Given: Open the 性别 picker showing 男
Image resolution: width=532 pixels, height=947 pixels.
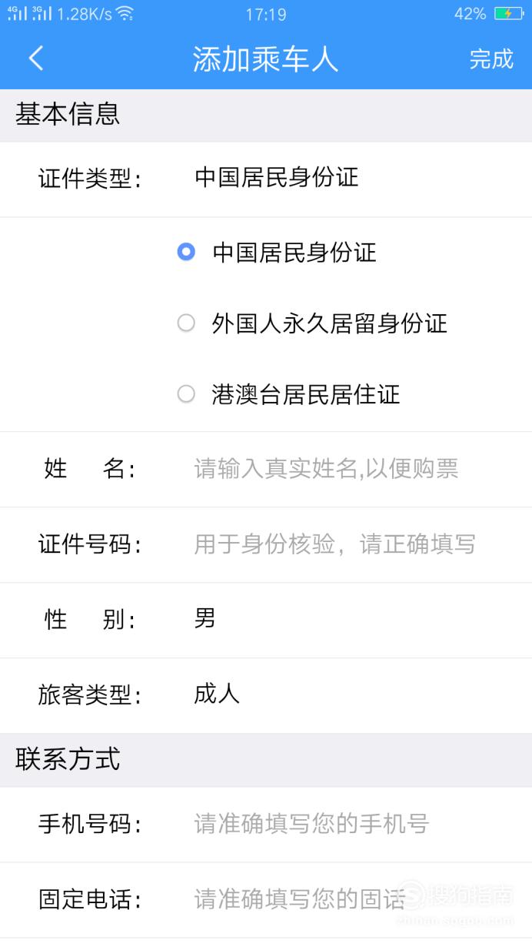Looking at the screenshot, I should (x=266, y=620).
